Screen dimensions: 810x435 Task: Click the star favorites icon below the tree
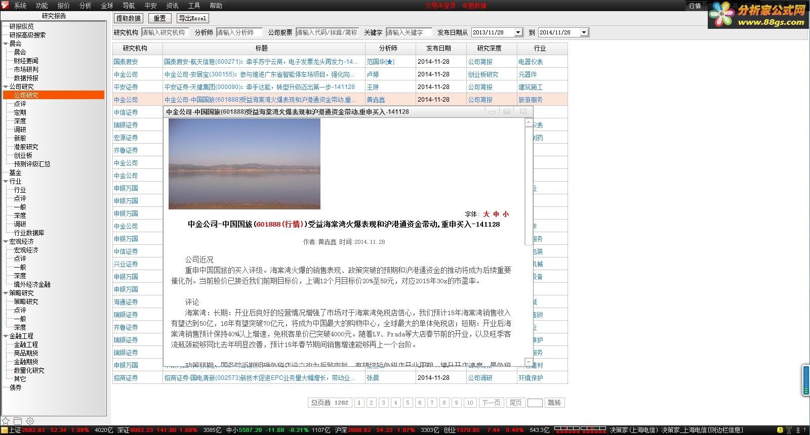click(6, 421)
